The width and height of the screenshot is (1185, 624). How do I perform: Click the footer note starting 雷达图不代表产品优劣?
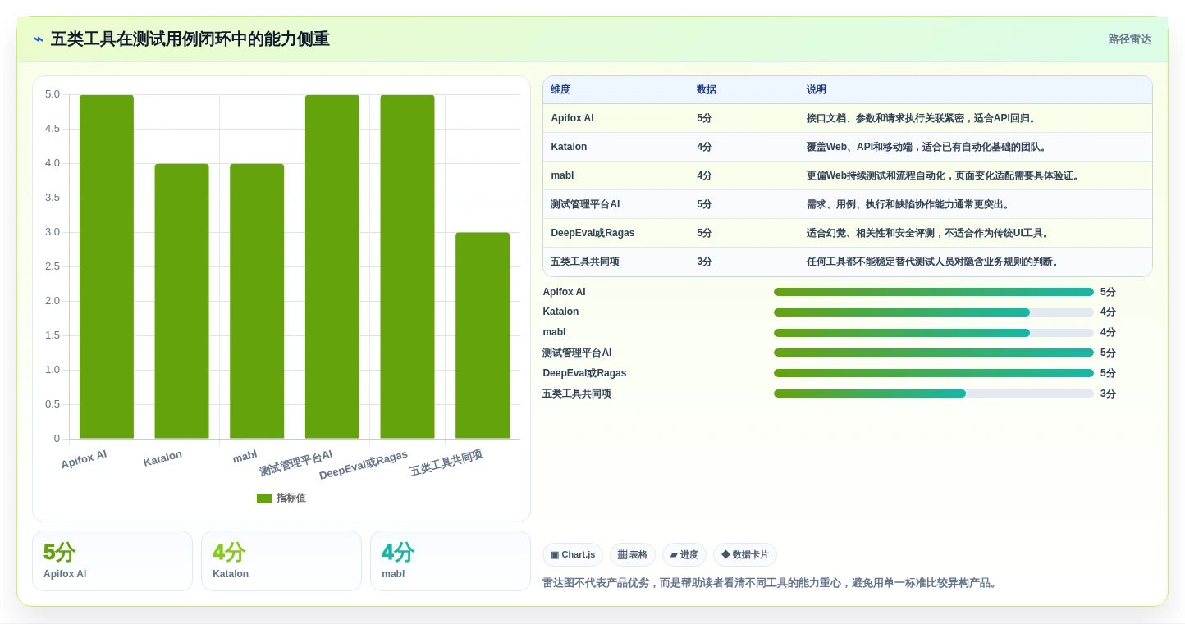coord(770,583)
